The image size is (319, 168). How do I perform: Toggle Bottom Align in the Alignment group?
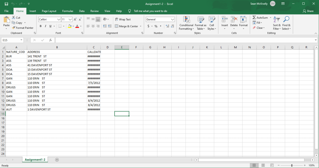pyautogui.click(x=98, y=19)
